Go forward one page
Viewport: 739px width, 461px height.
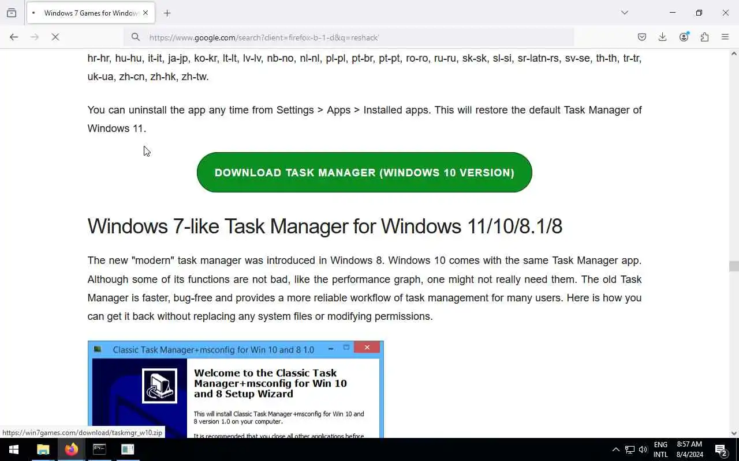click(x=35, y=37)
